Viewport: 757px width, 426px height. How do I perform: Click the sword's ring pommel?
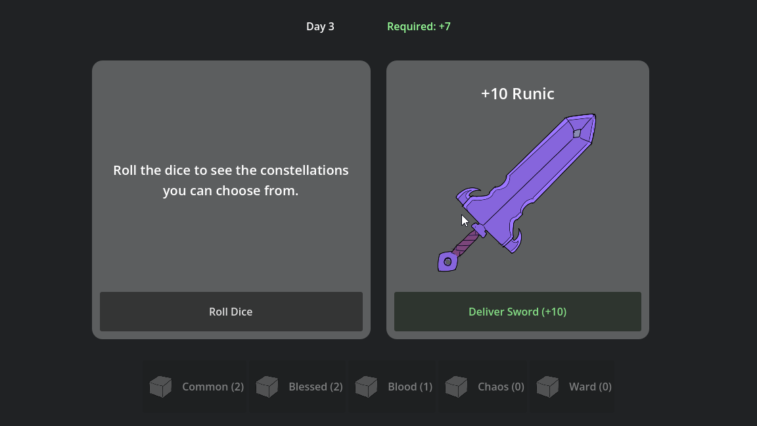click(447, 262)
